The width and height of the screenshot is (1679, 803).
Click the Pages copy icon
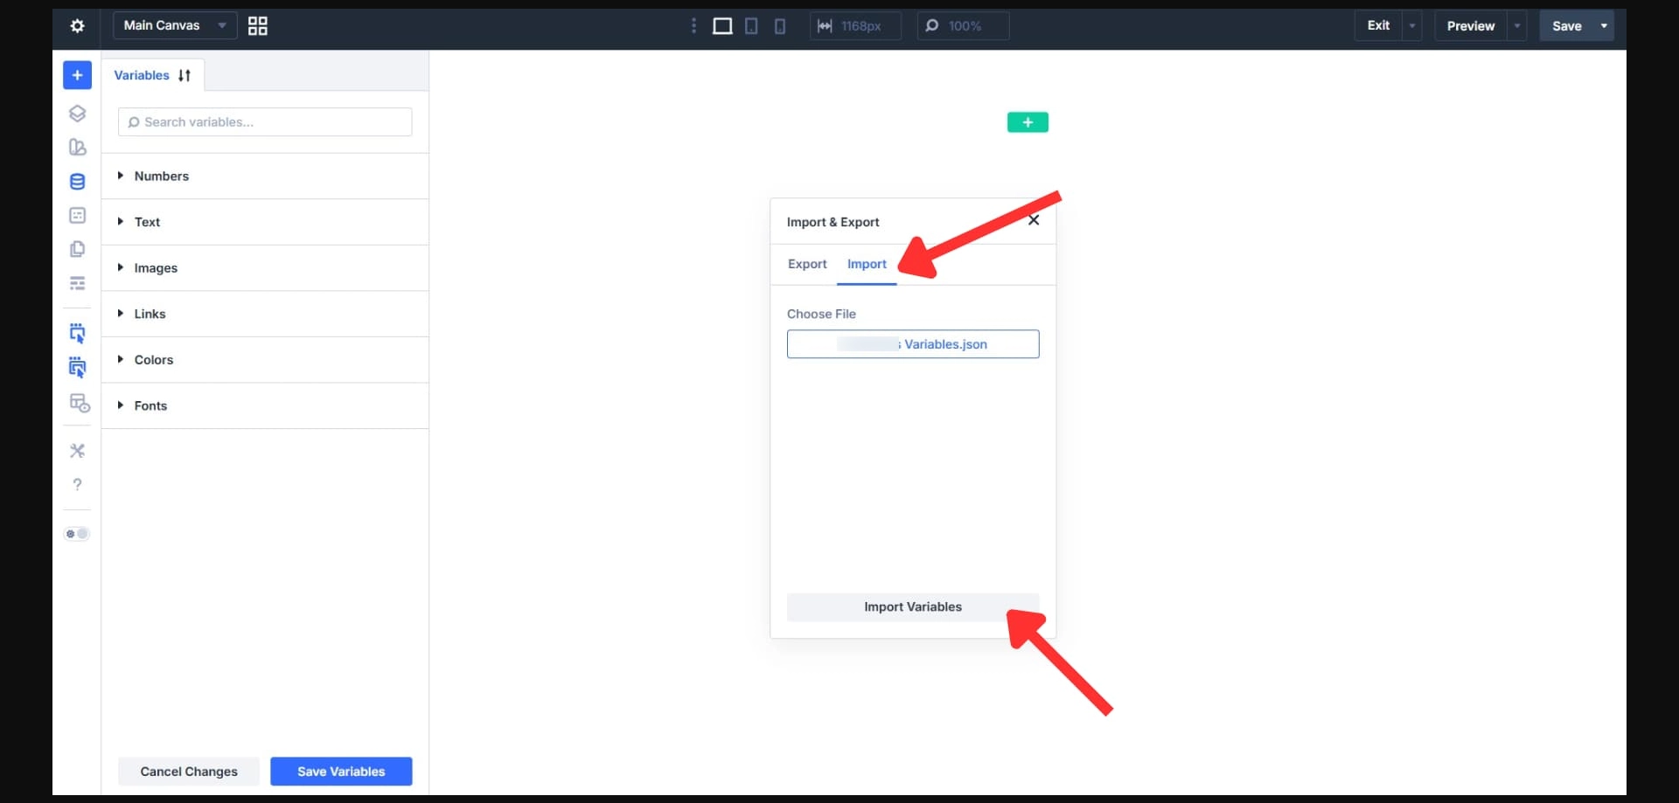pyautogui.click(x=78, y=249)
